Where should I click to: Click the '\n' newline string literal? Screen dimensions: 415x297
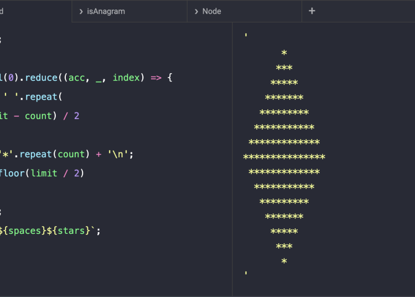pyautogui.click(x=120, y=154)
